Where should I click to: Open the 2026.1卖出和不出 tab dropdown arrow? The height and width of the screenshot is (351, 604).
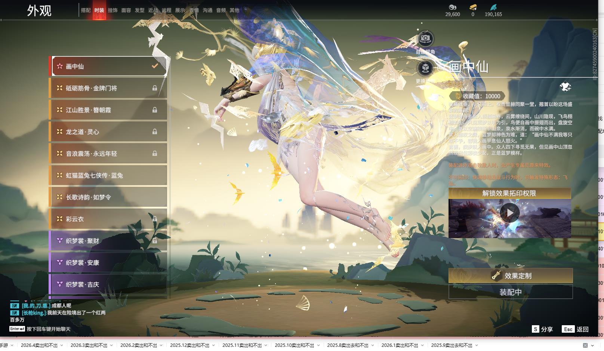(422, 345)
